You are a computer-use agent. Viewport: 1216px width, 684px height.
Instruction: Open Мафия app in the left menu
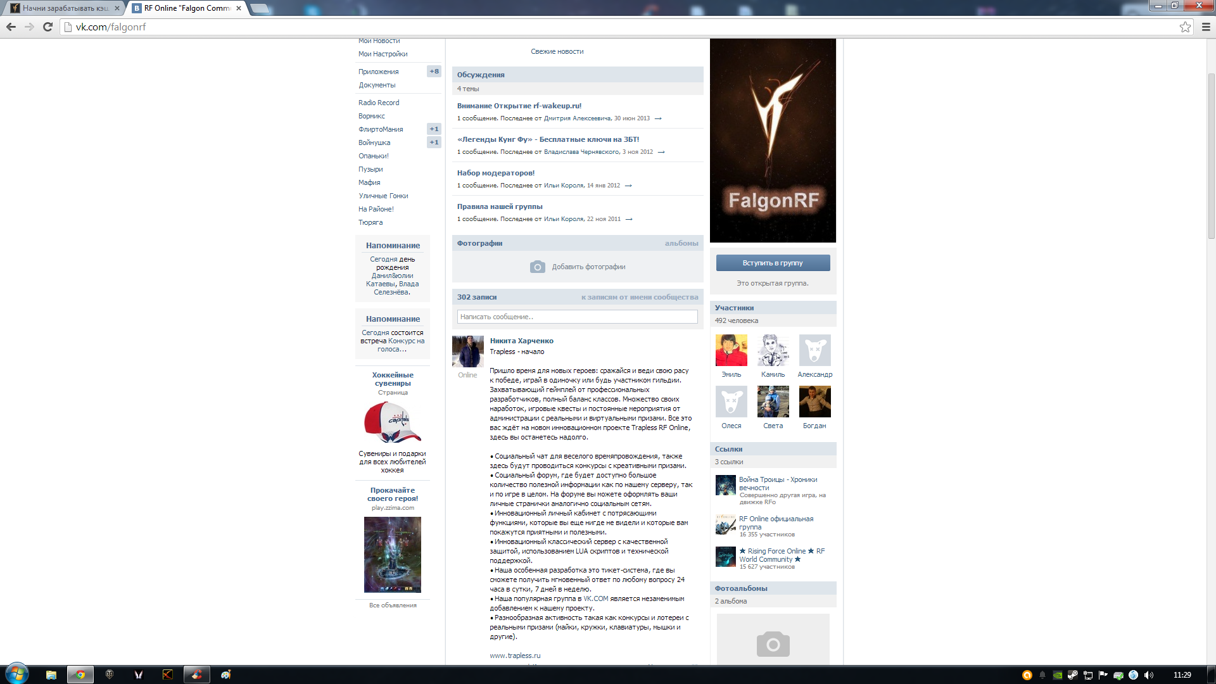[x=369, y=182]
